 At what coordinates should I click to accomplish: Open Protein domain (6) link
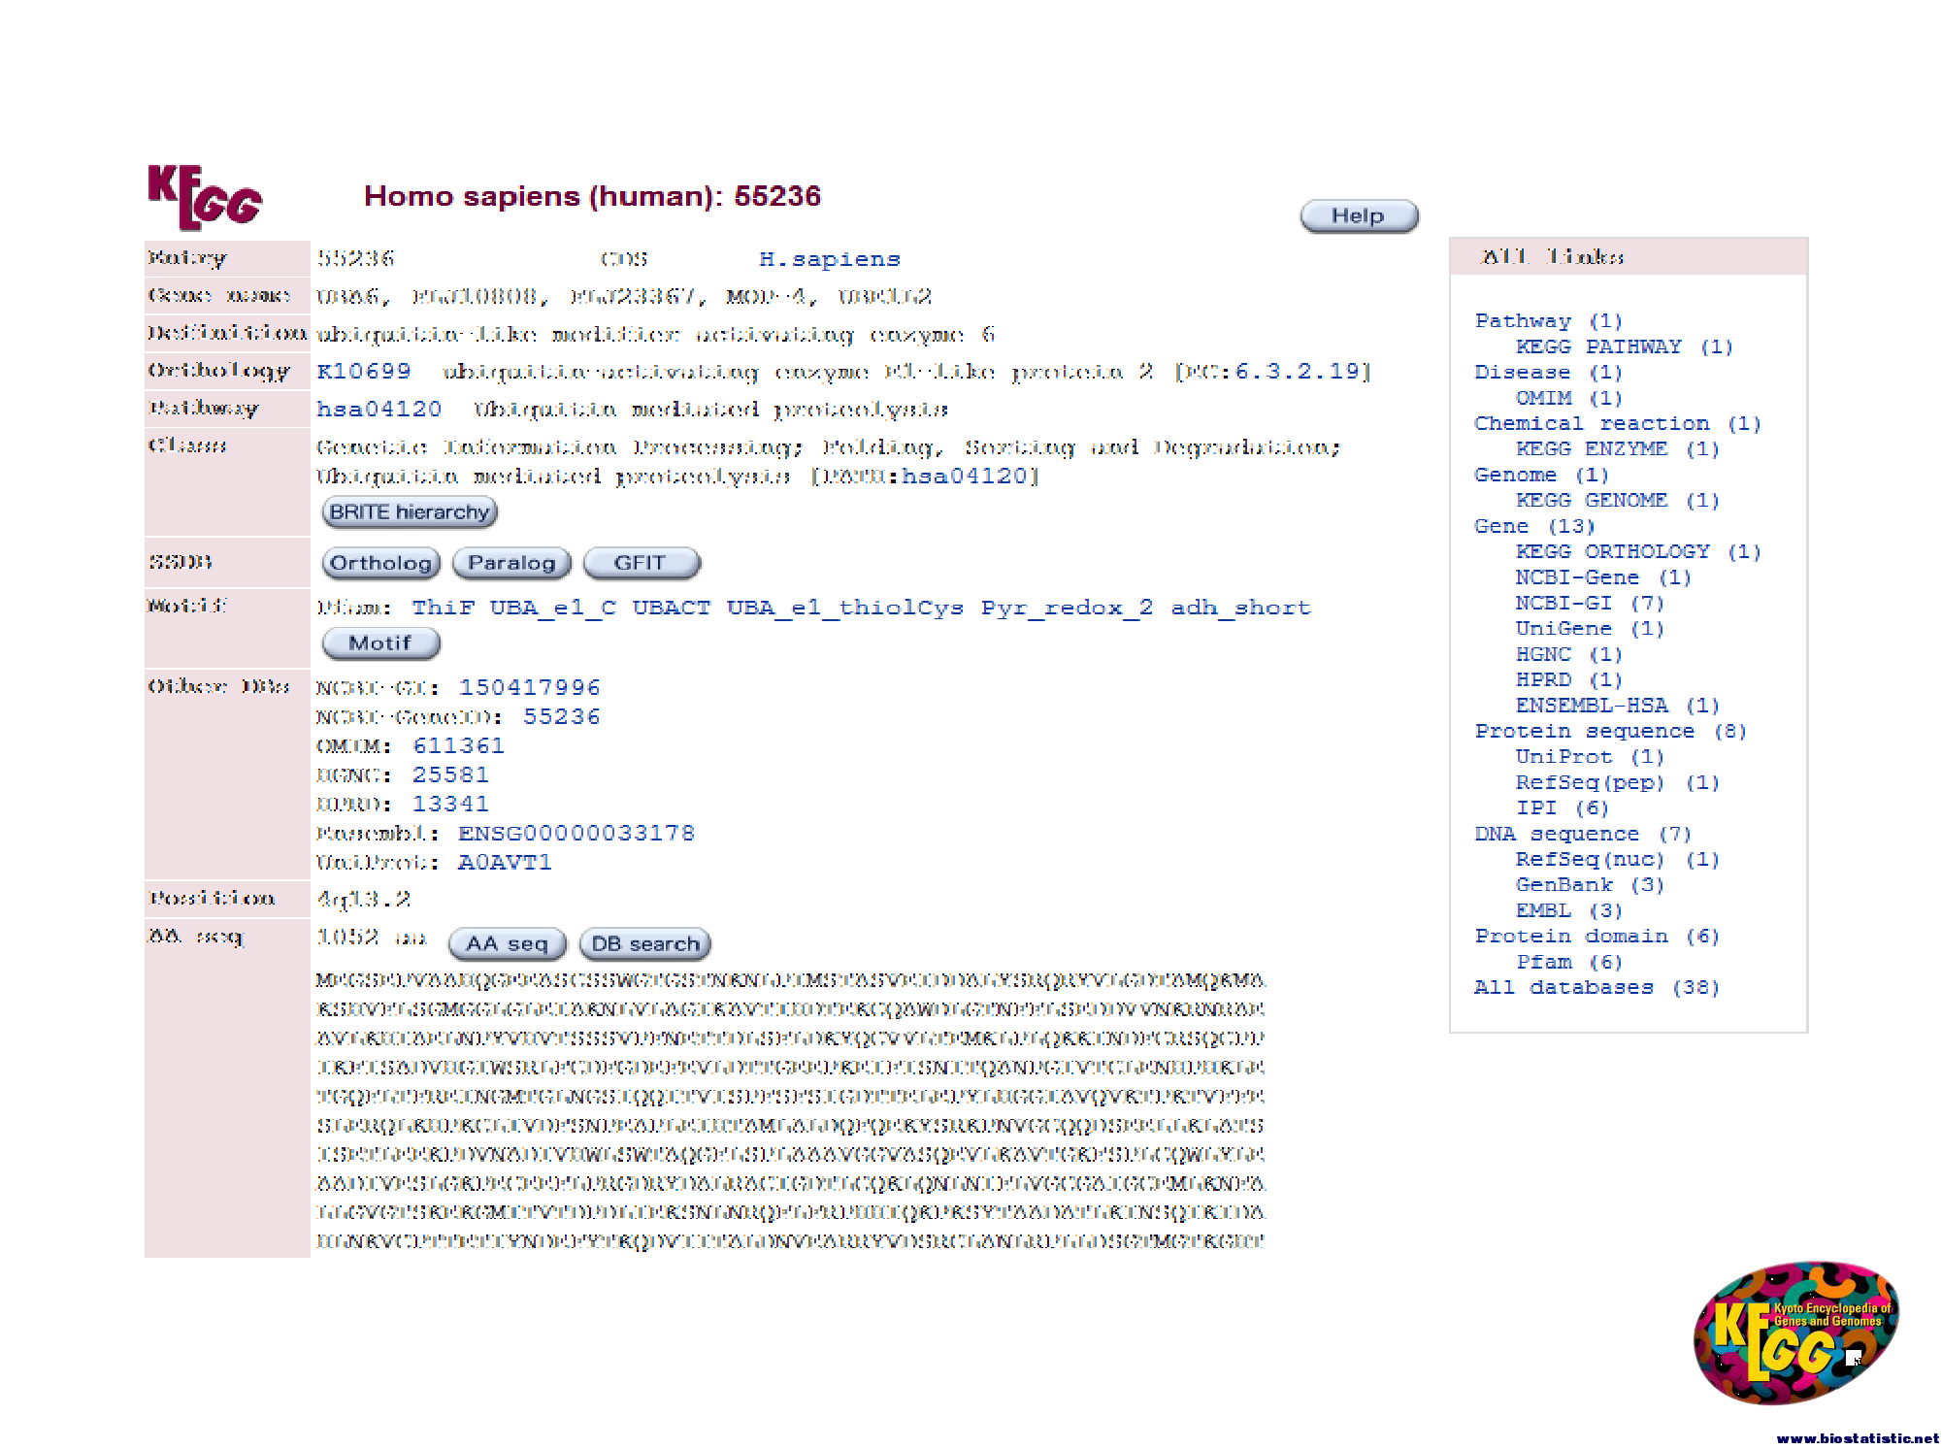pyautogui.click(x=1597, y=937)
